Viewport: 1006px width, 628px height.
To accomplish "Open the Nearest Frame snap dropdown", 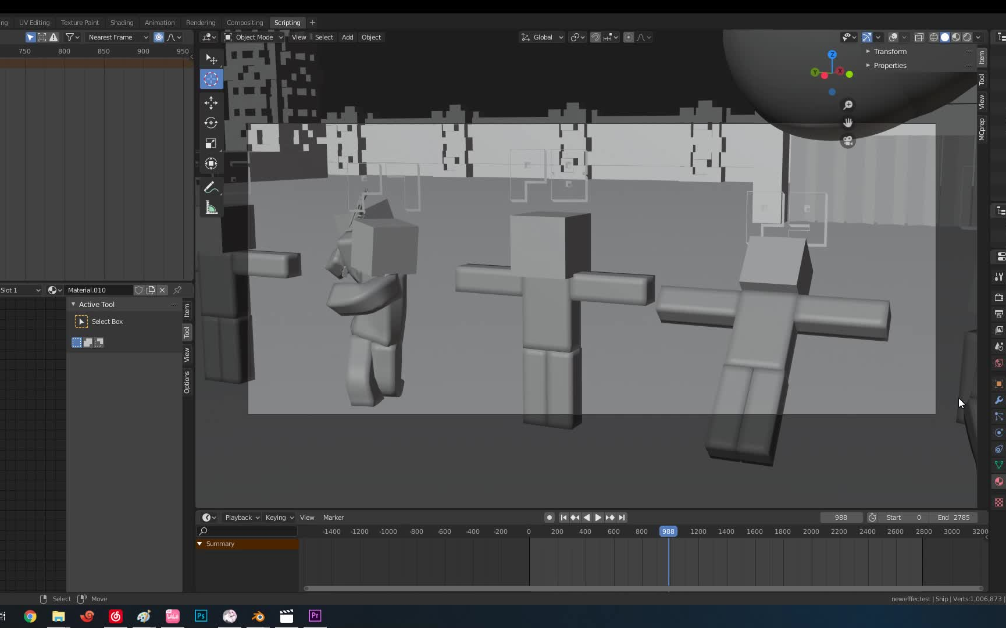I will click(x=118, y=37).
